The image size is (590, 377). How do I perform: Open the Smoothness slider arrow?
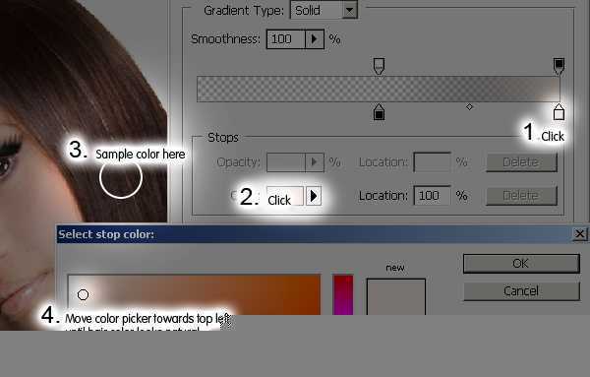(x=315, y=39)
